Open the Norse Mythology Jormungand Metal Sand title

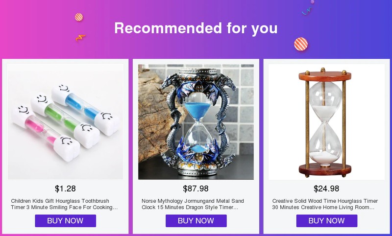click(x=193, y=204)
